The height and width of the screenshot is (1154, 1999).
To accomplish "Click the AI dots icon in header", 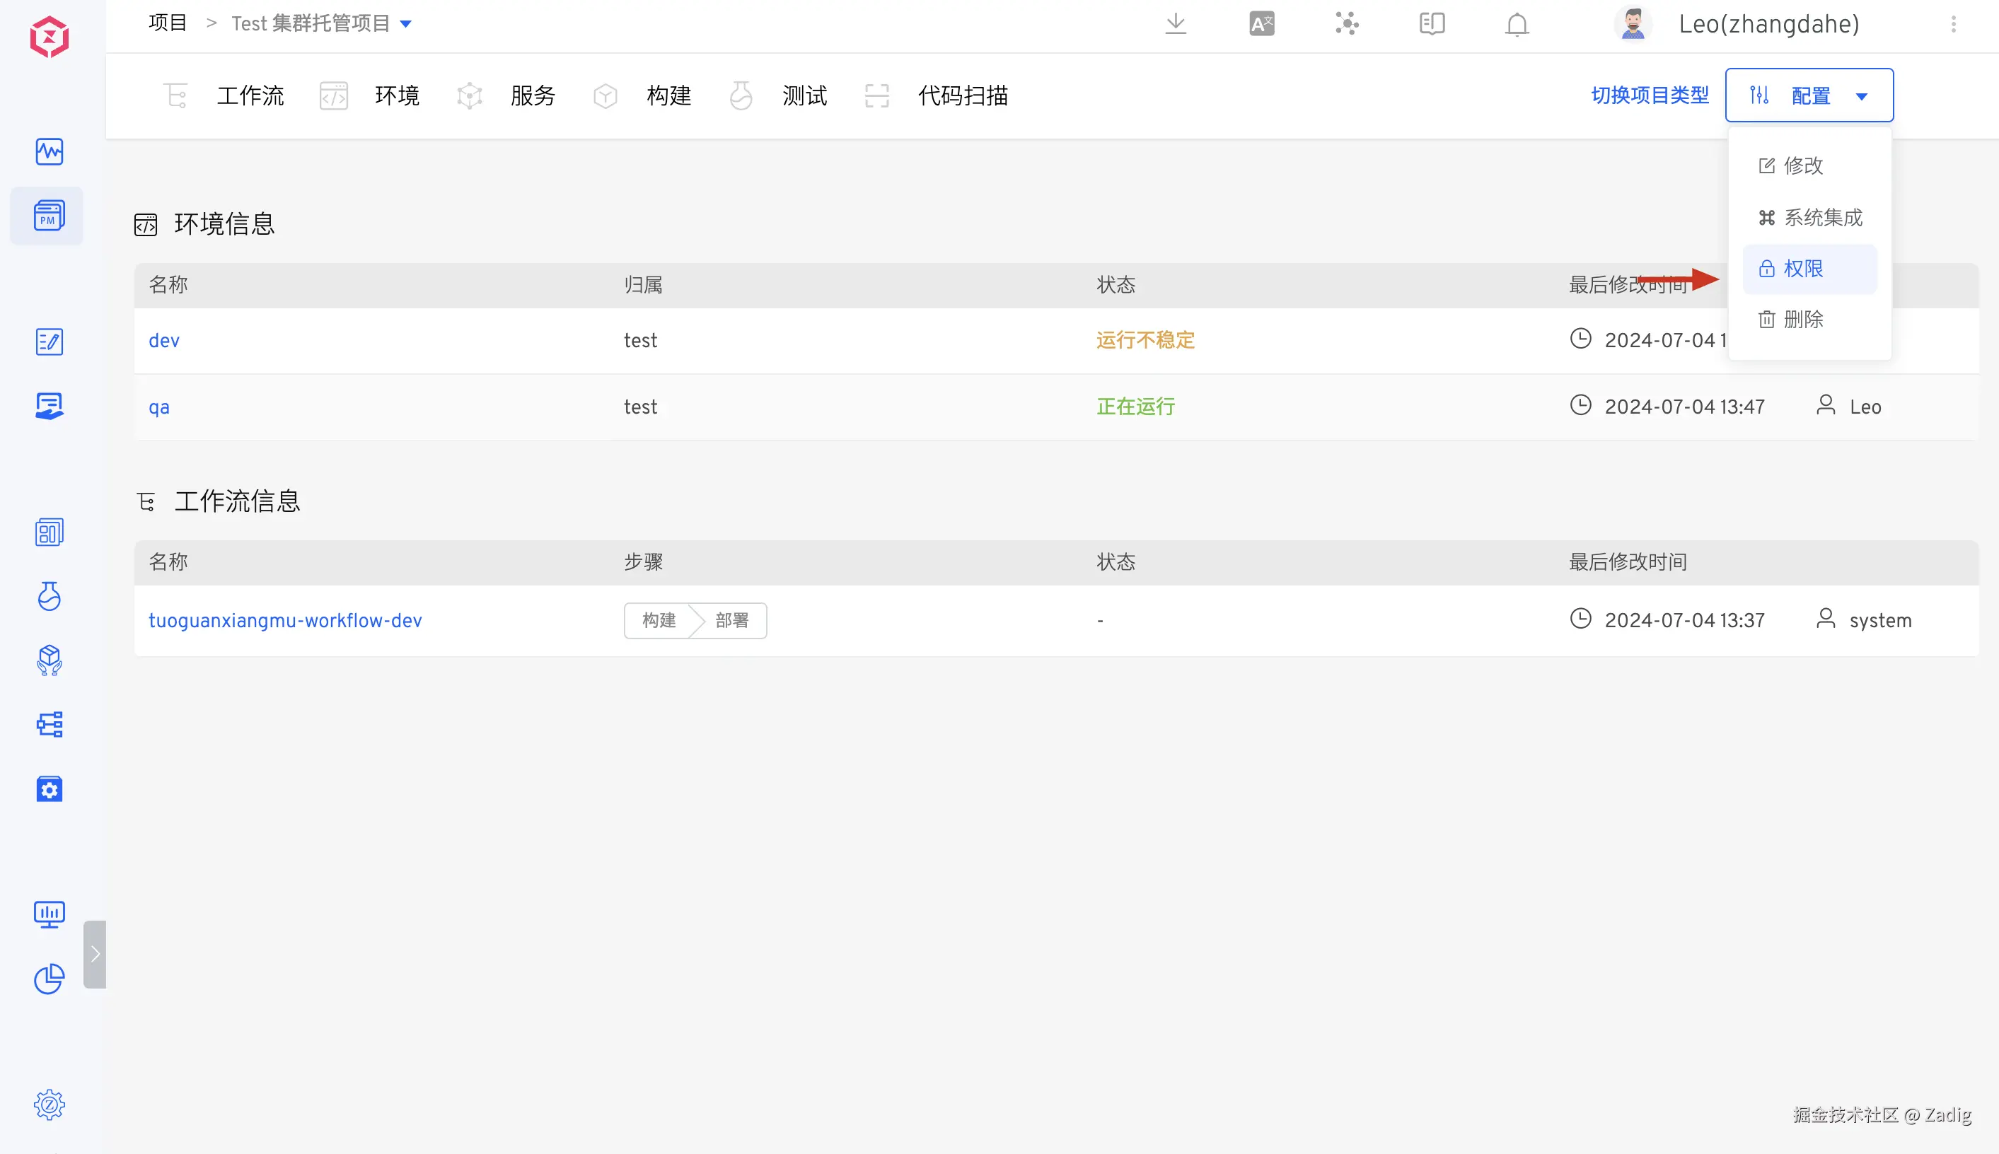I will 1346,24.
